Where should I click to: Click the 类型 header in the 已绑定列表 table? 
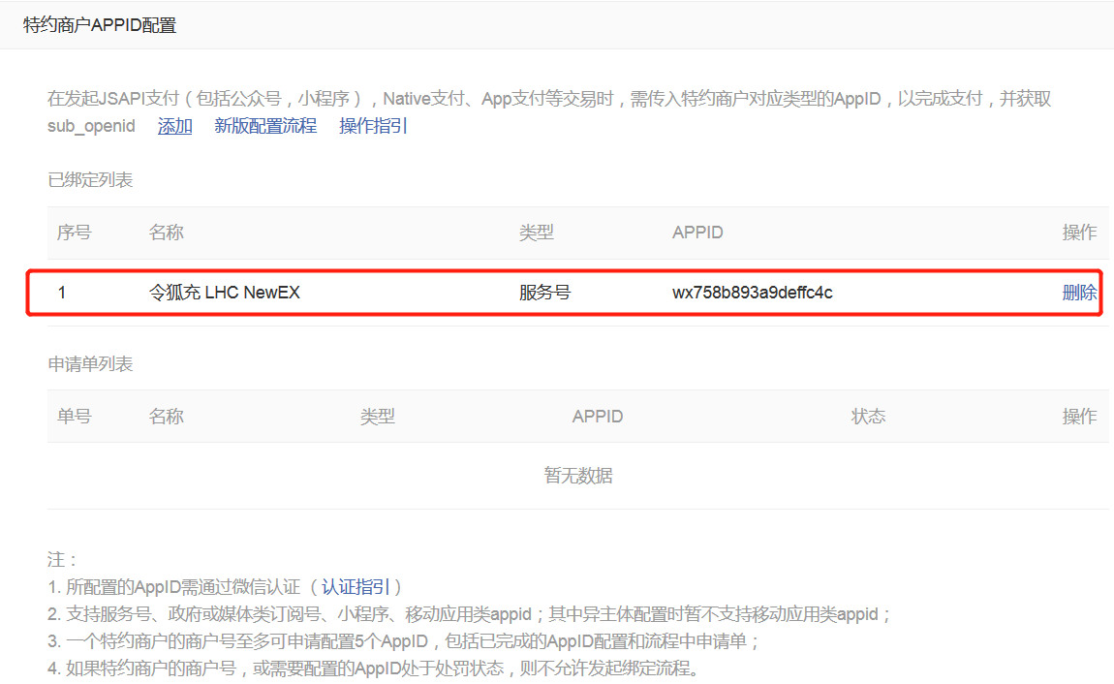pyautogui.click(x=537, y=233)
